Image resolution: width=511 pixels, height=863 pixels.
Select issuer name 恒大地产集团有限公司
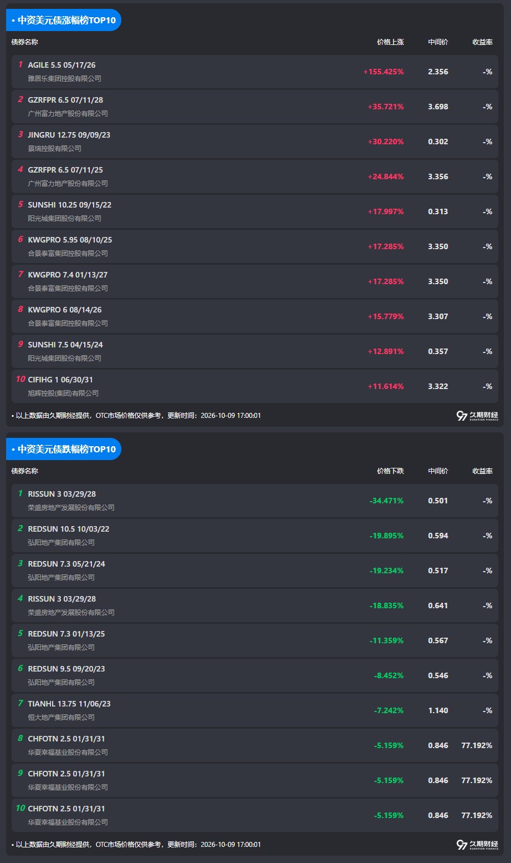(x=62, y=718)
